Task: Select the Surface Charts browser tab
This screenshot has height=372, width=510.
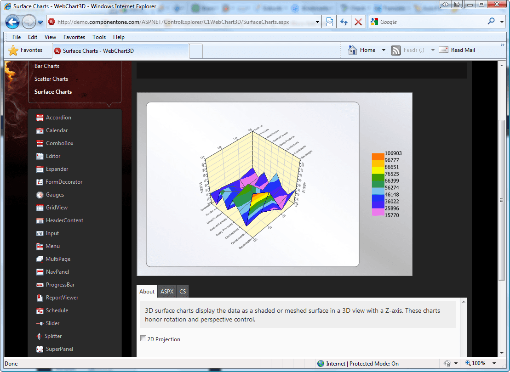Action: click(120, 51)
